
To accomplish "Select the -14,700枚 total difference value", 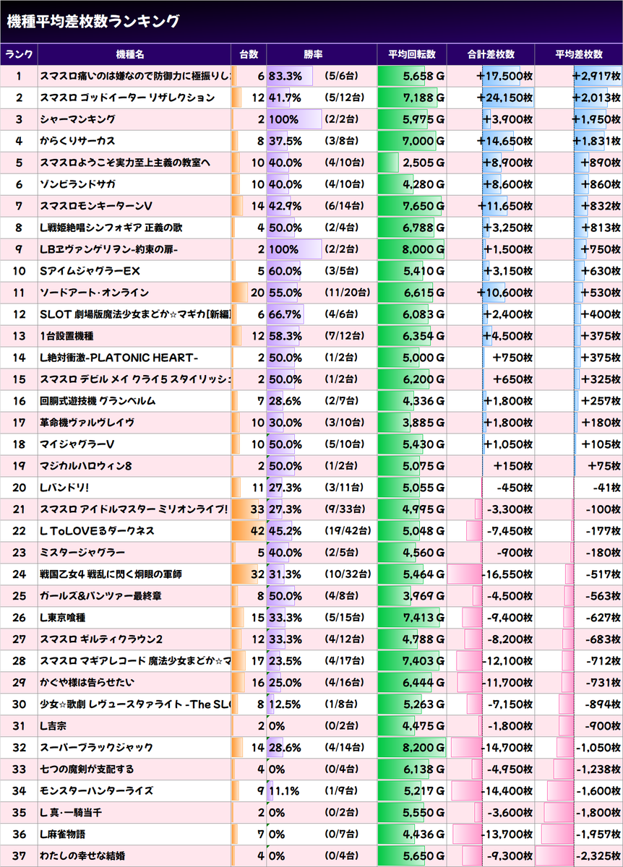I will [x=507, y=748].
